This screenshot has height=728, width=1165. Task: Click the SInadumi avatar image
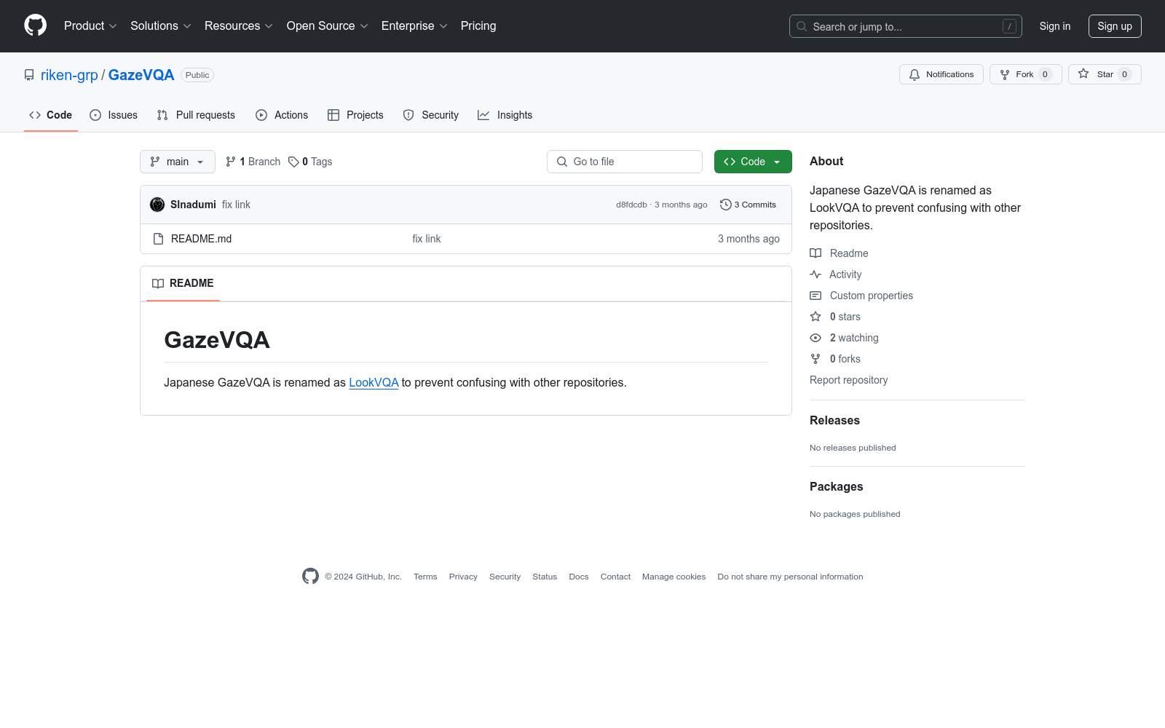[x=157, y=205]
